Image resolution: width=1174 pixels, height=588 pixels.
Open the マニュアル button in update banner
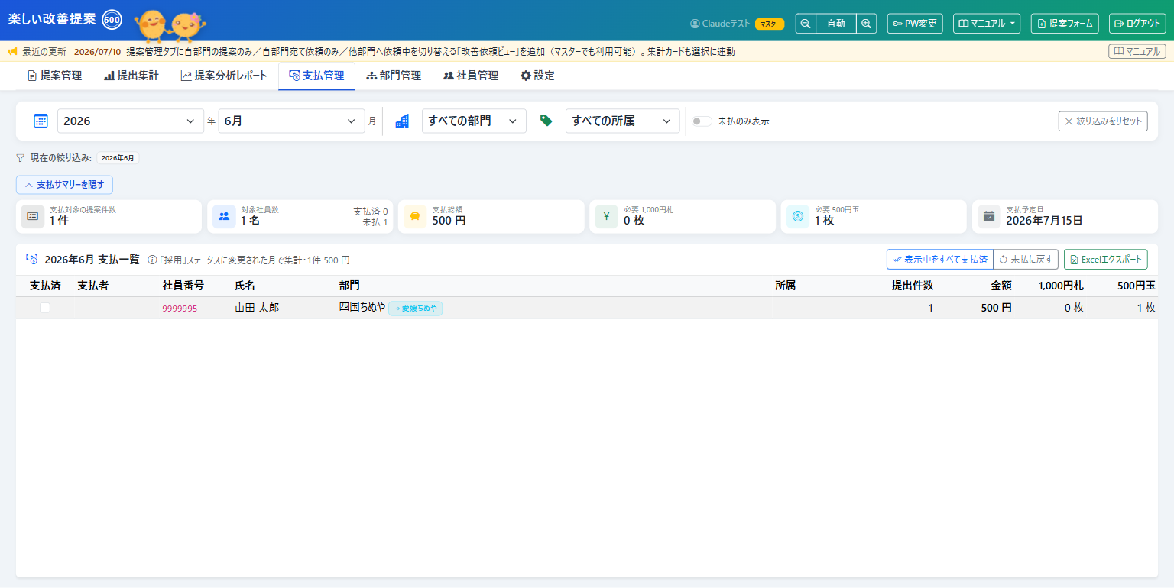pyautogui.click(x=1137, y=52)
